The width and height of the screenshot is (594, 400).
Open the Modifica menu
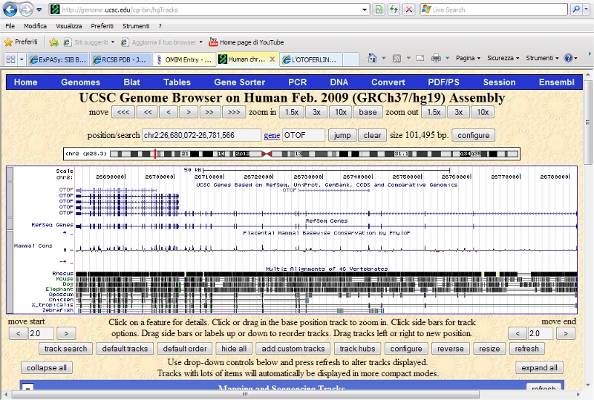pyautogui.click(x=35, y=26)
